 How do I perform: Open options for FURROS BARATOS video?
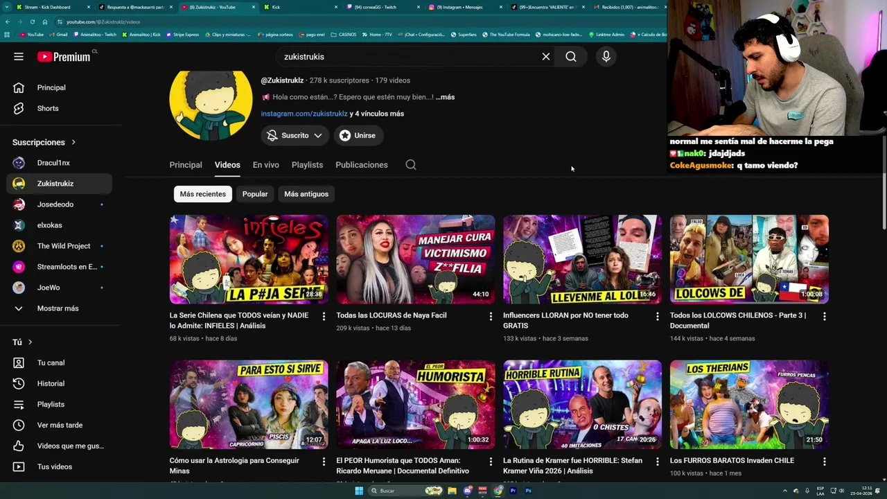tap(825, 462)
